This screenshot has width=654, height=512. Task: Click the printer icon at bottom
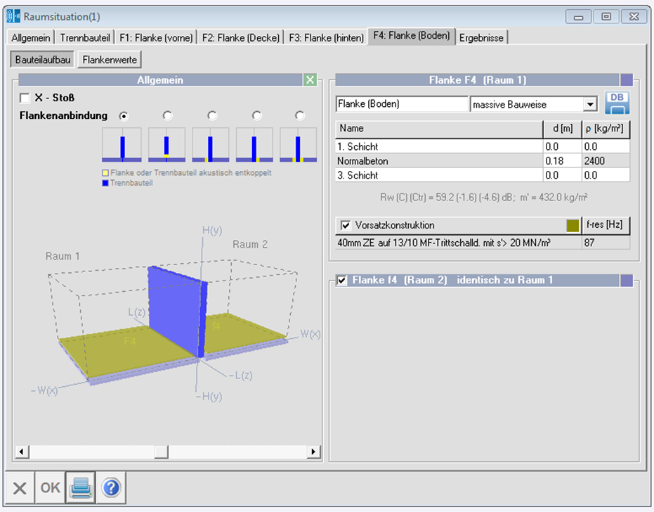coord(81,487)
